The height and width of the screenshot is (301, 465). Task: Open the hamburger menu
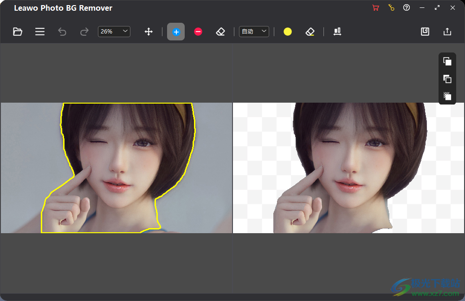[x=40, y=32]
